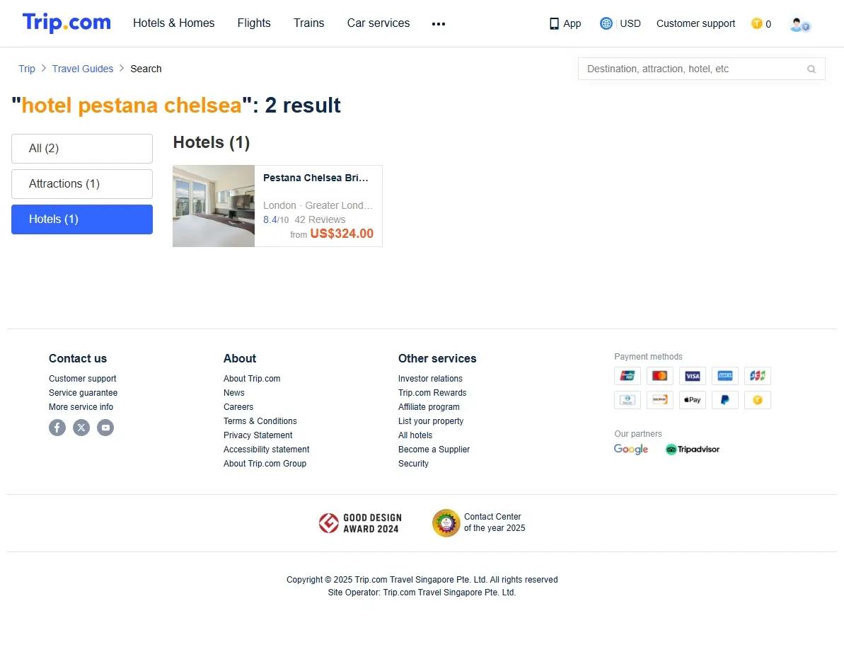Screen dimensions: 844x652
Task: Open the Become a Supplier link
Action: (434, 450)
